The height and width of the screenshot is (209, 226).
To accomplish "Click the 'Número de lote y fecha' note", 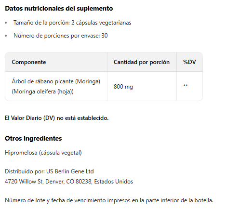I will 109,200.
